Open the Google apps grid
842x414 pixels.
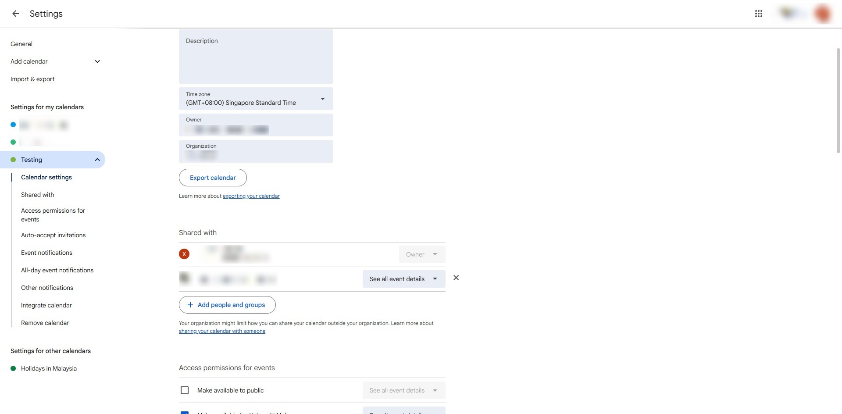758,14
